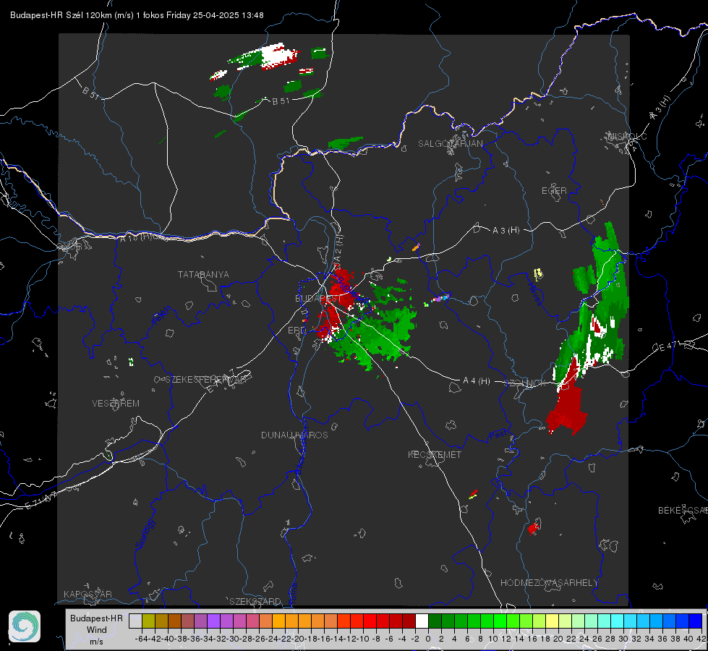The image size is (708, 651).
Task: Select the TATABÁNYA city label
Action: point(203,275)
